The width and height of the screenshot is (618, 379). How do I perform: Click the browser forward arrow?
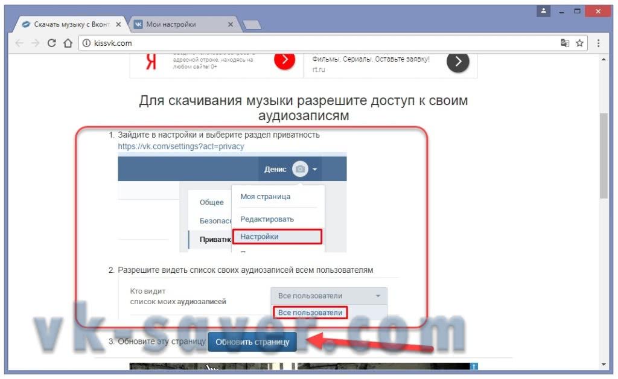point(36,43)
